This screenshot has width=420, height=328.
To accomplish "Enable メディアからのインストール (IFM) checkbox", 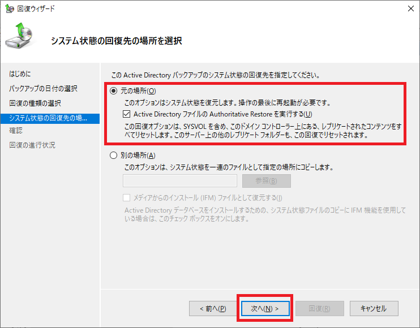I will tap(127, 198).
